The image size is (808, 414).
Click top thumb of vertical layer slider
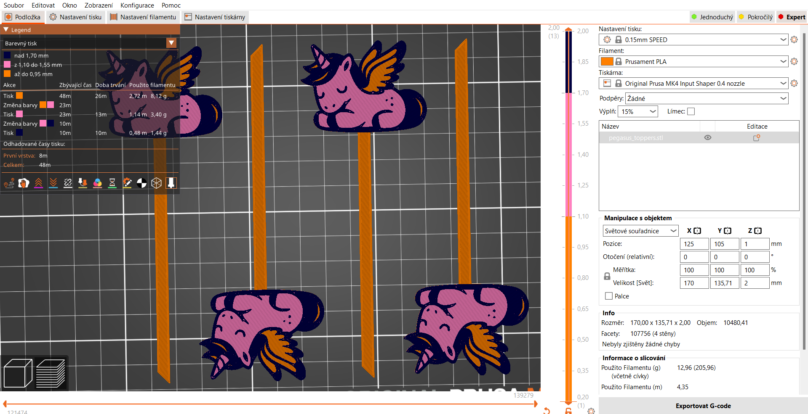coord(568,29)
